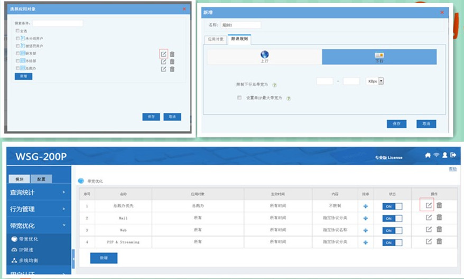Delete the 总裁办 group with trash icon

pos(172,69)
